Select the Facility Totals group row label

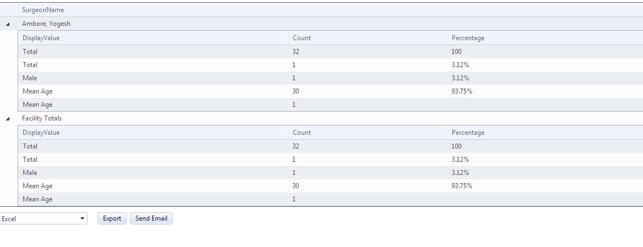[x=42, y=118]
